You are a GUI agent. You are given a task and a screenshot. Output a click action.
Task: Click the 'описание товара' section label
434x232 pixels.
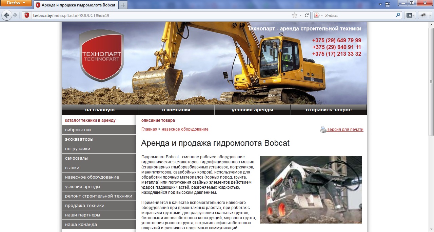(x=158, y=120)
